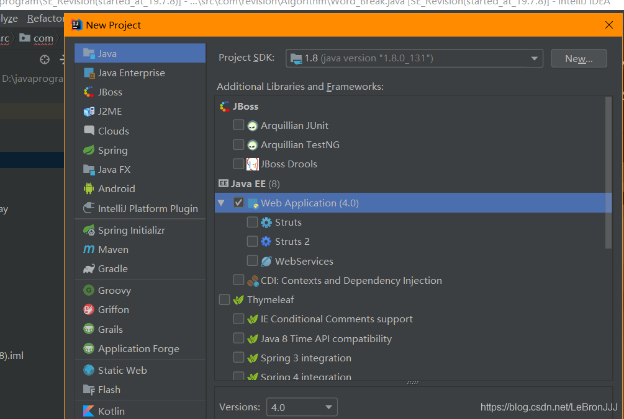Click the crosshair locate icon in project panel

[45, 60]
